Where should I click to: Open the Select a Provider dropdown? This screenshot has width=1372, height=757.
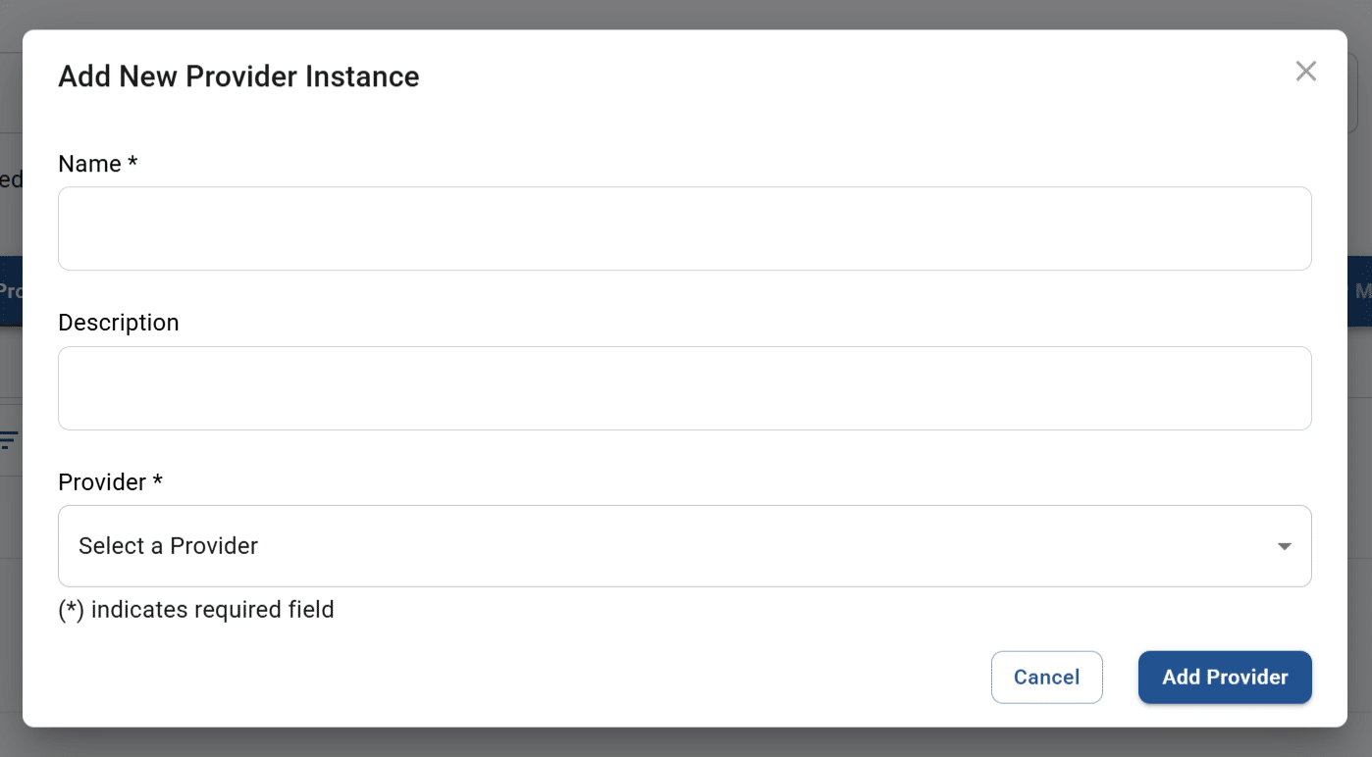pyautogui.click(x=684, y=546)
